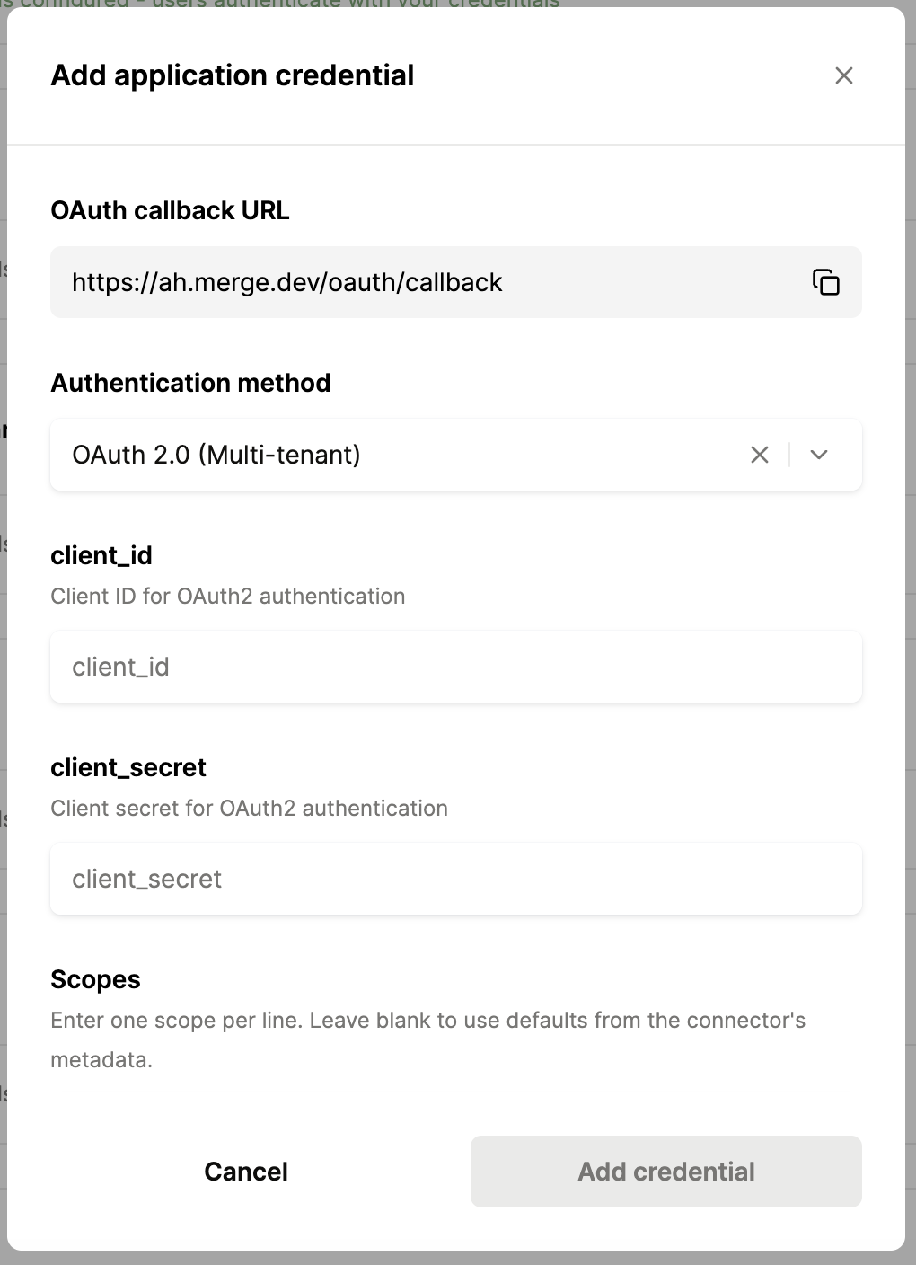Click the one scope per line help text
The image size is (916, 1265).
tap(427, 1039)
